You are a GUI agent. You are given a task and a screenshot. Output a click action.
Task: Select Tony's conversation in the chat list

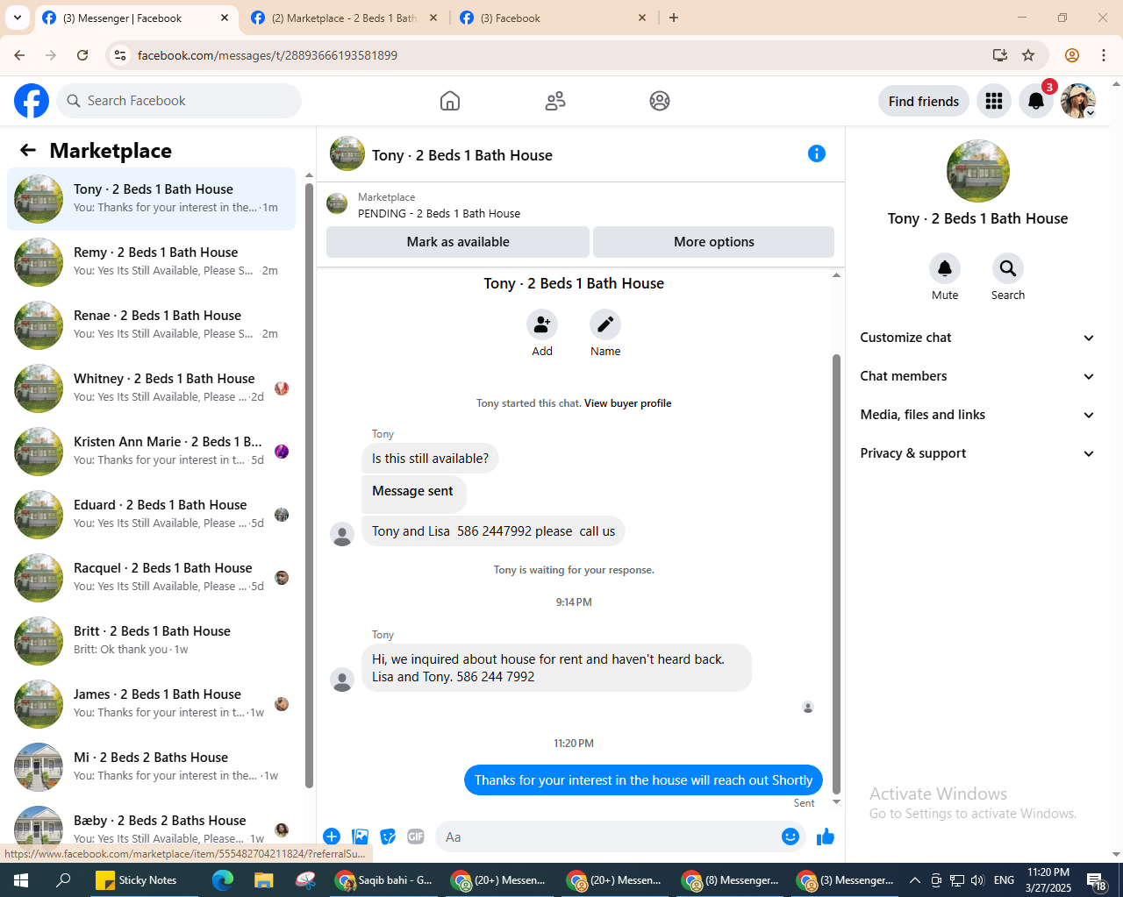(x=151, y=198)
